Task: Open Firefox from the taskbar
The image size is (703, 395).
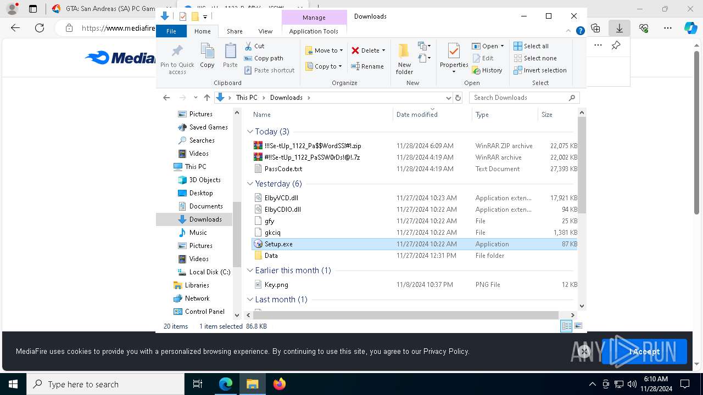Action: point(280,384)
